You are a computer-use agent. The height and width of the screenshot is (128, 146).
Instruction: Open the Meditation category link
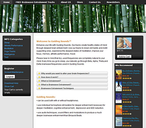pos(9,48)
